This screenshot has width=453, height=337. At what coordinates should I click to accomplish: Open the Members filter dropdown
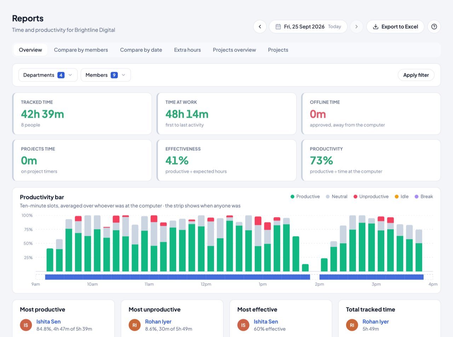[105, 75]
